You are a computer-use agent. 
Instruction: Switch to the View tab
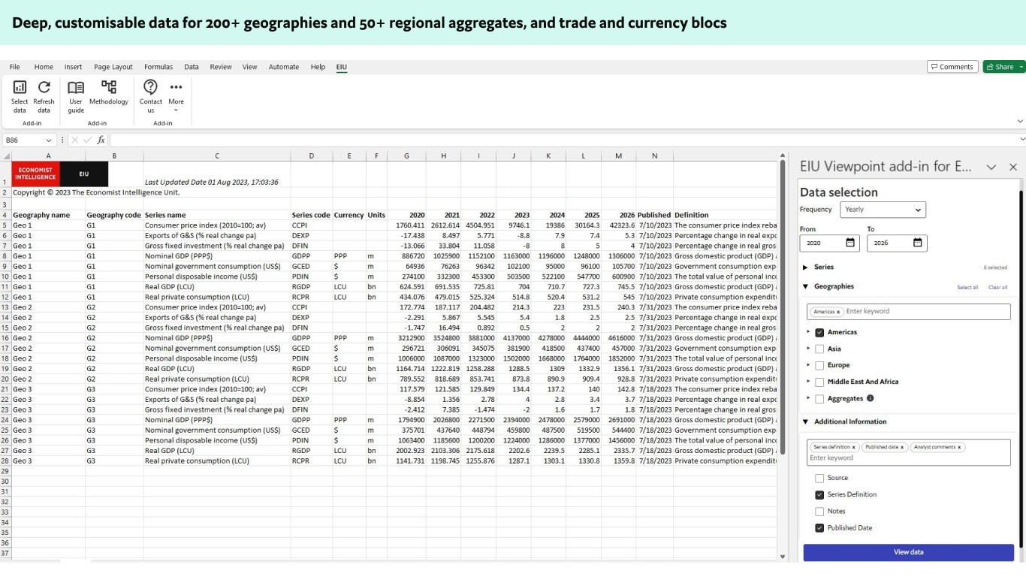(249, 67)
